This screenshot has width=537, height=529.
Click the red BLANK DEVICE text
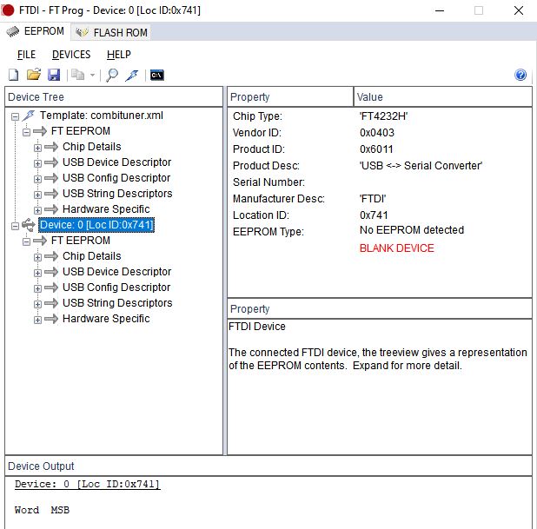396,248
